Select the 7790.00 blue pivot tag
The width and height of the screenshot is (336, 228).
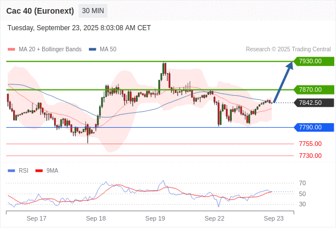(x=314, y=128)
